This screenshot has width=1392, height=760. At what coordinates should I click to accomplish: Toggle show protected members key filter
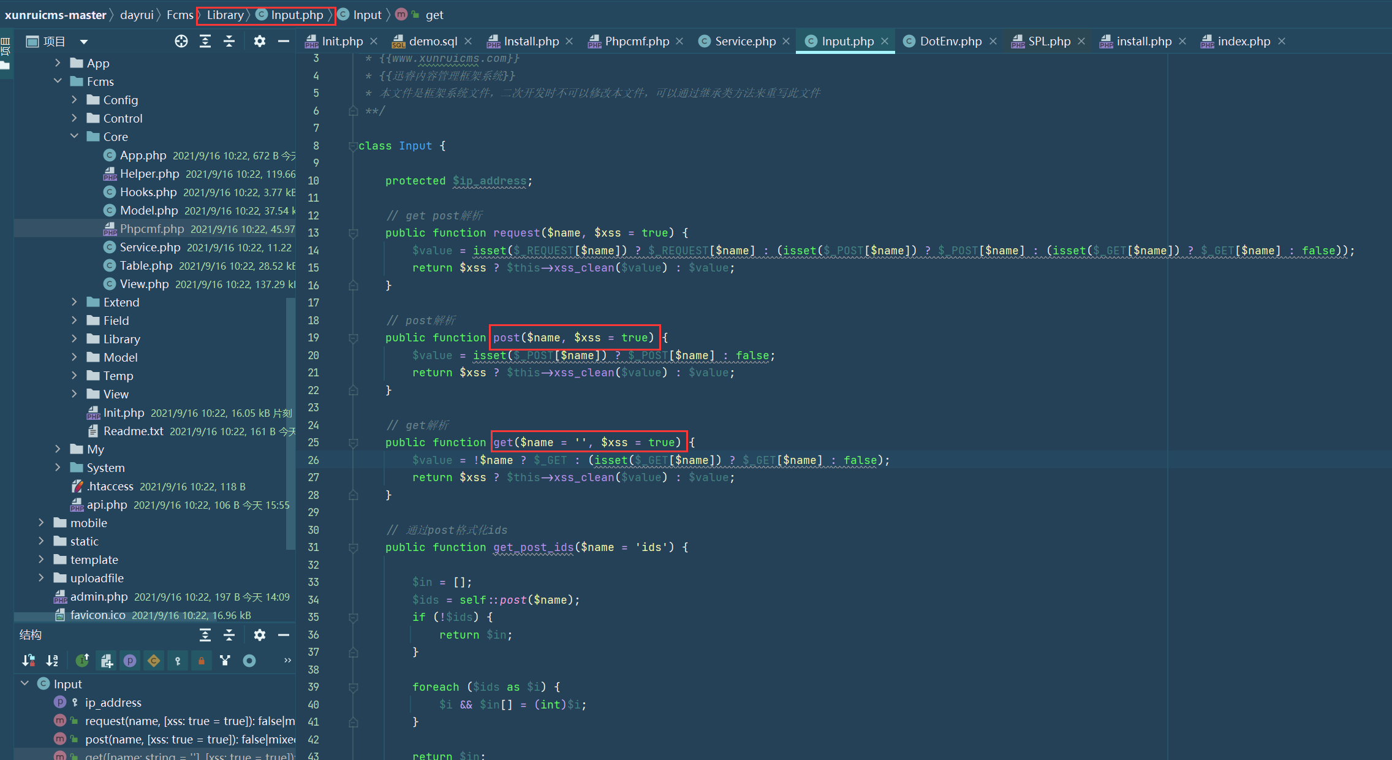click(178, 660)
